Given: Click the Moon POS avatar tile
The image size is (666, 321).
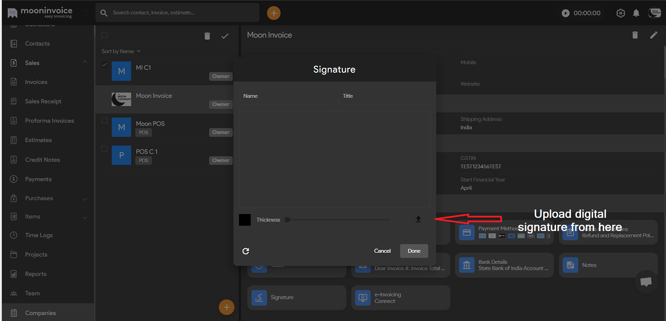Looking at the screenshot, I should point(122,127).
